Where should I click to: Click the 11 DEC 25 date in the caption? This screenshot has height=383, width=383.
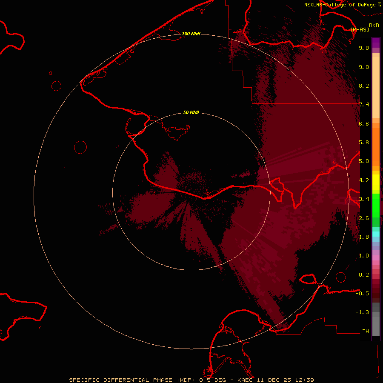coord(274,380)
